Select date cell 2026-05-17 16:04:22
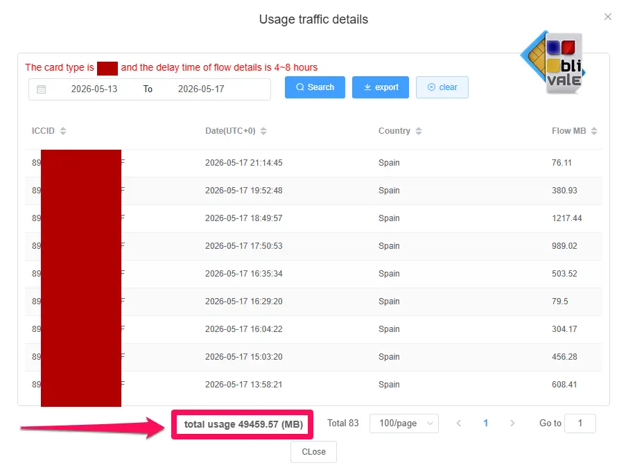Image resolution: width=626 pixels, height=472 pixels. tap(243, 329)
